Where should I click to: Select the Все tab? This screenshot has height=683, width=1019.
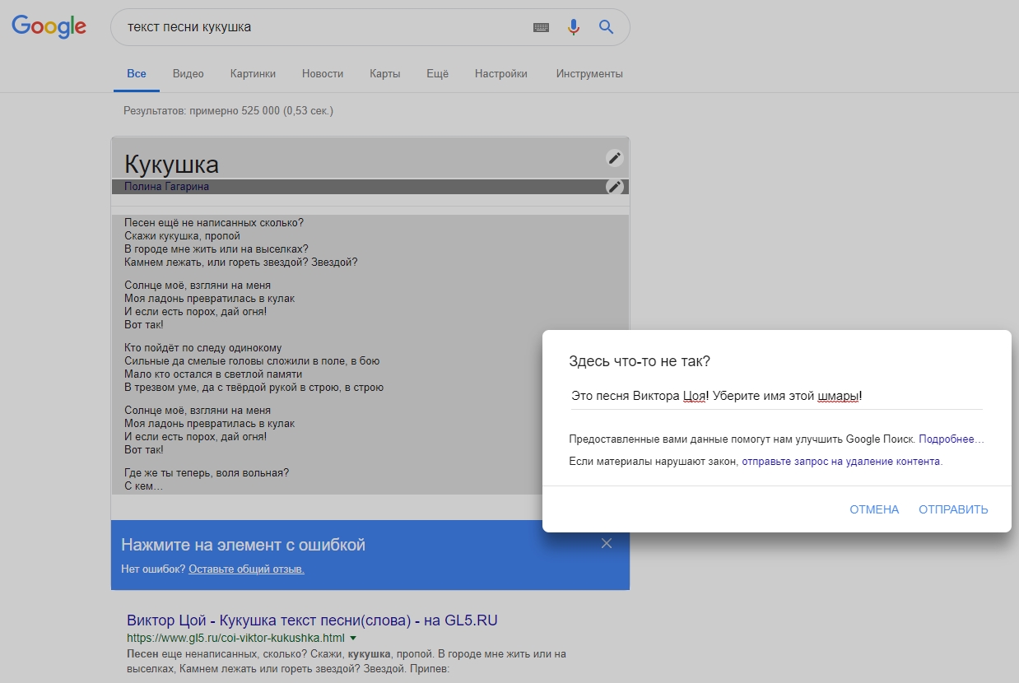(x=137, y=73)
